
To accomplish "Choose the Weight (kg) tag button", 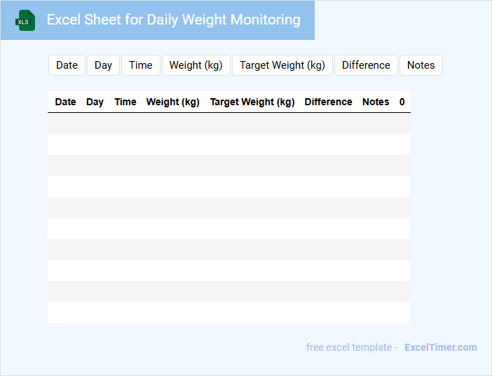I will [196, 65].
